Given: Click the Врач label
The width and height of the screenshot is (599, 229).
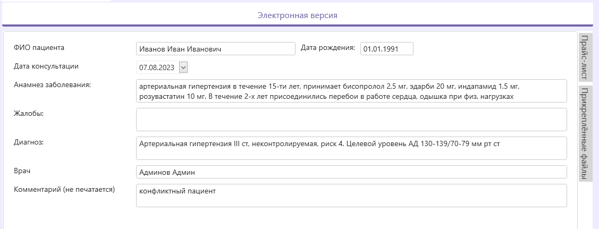Looking at the screenshot, I should click(22, 171).
